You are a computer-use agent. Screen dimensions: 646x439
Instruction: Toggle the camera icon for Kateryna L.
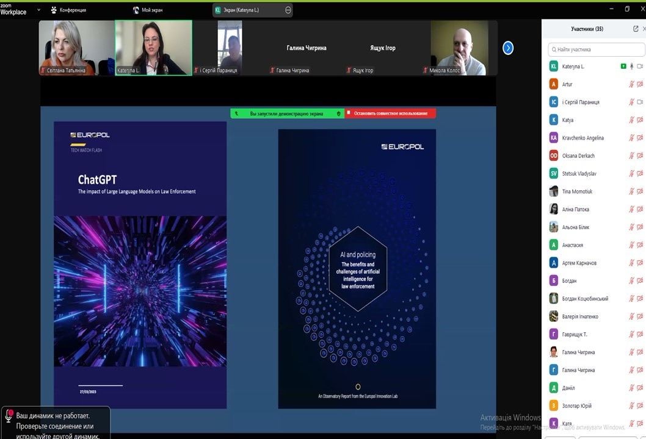click(640, 66)
